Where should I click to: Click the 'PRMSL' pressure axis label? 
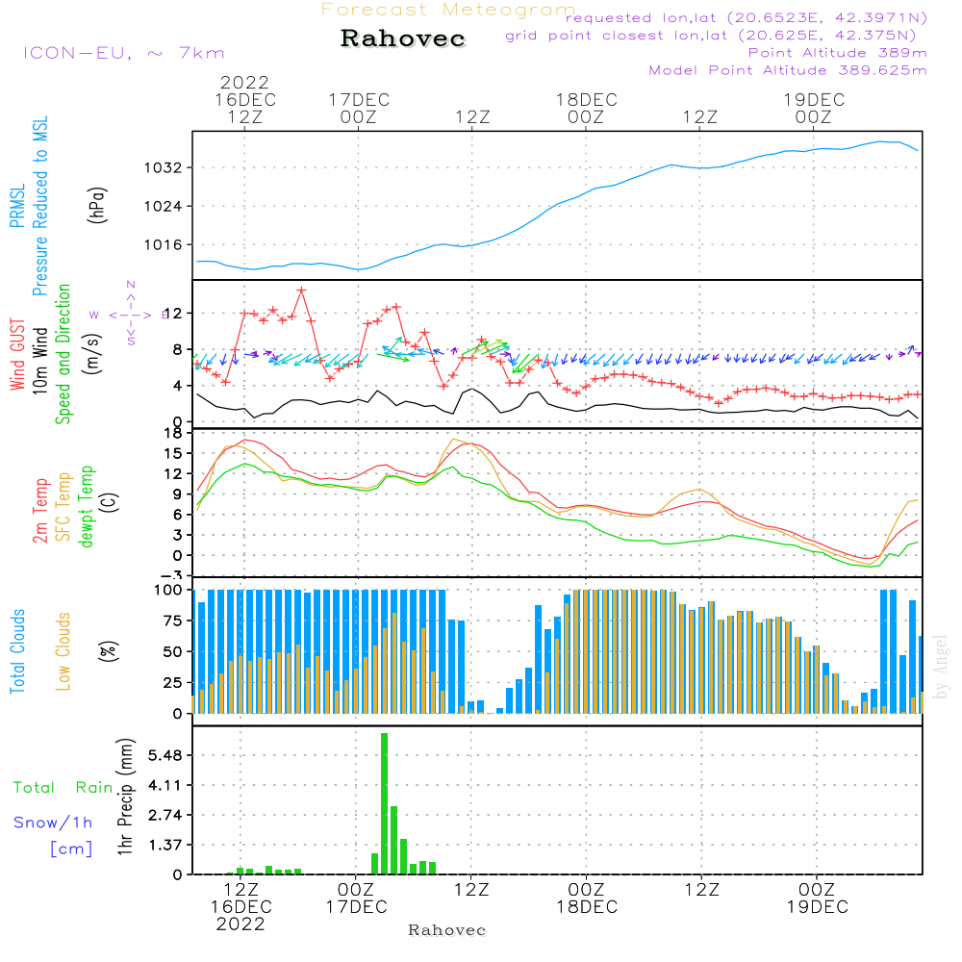pyautogui.click(x=17, y=206)
